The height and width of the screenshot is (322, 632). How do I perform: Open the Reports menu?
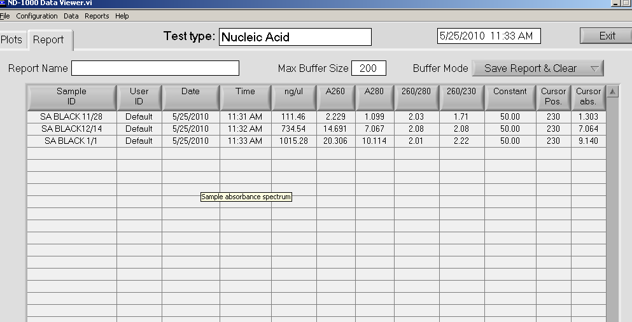point(97,16)
